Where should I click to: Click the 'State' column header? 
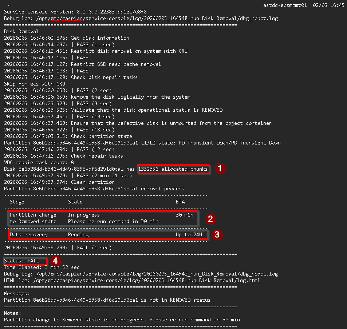pos(75,202)
